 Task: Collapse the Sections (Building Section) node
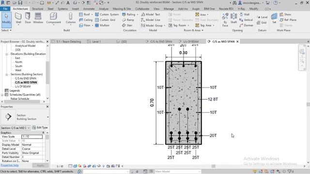(x=7, y=74)
